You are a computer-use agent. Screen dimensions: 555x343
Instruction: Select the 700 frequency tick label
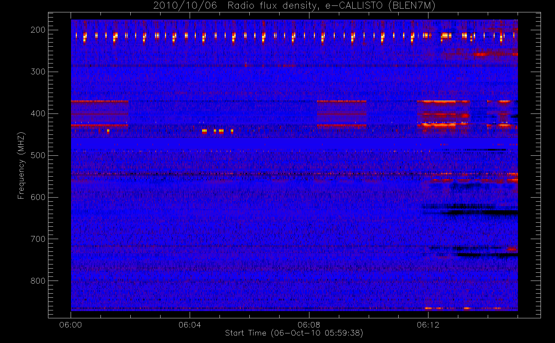pos(38,239)
